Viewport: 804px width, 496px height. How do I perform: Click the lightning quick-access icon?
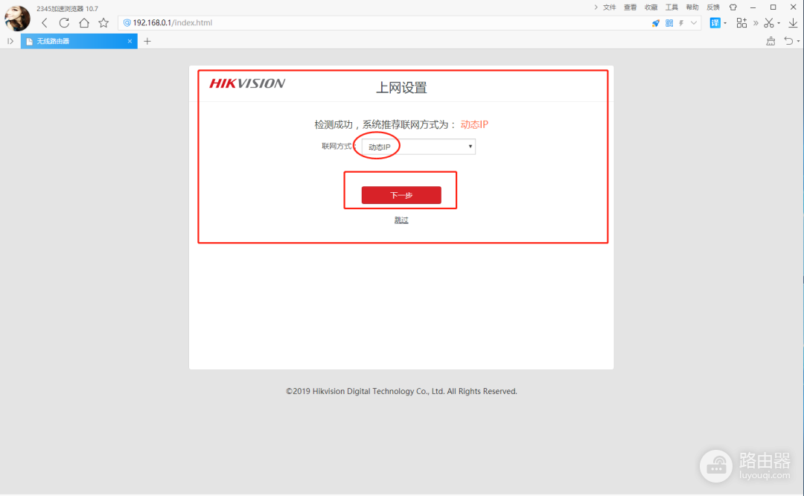pos(681,22)
